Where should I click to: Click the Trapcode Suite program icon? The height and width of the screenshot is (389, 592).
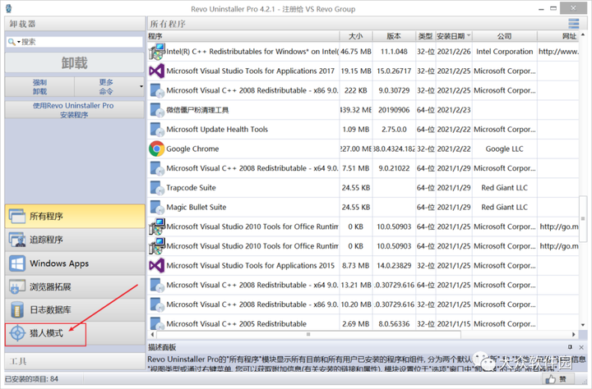[157, 188]
